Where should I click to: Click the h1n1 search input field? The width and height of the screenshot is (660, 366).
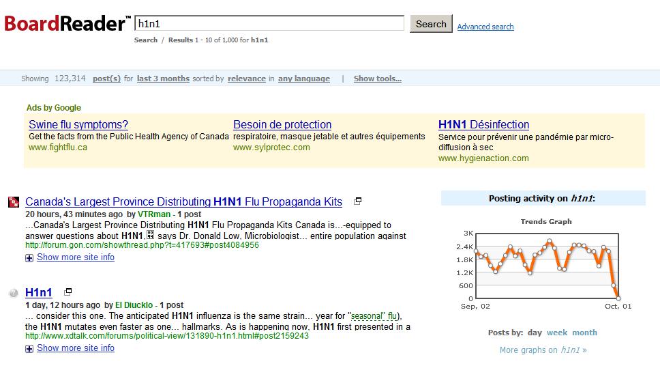point(269,23)
